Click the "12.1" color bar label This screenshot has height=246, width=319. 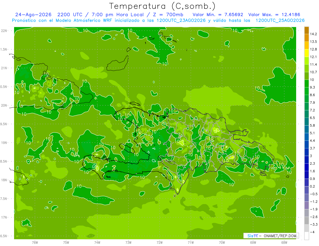[313, 57]
